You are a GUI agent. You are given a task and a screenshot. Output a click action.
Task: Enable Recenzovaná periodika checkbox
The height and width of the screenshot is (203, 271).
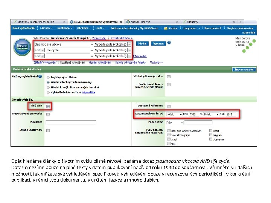(x=48, y=114)
